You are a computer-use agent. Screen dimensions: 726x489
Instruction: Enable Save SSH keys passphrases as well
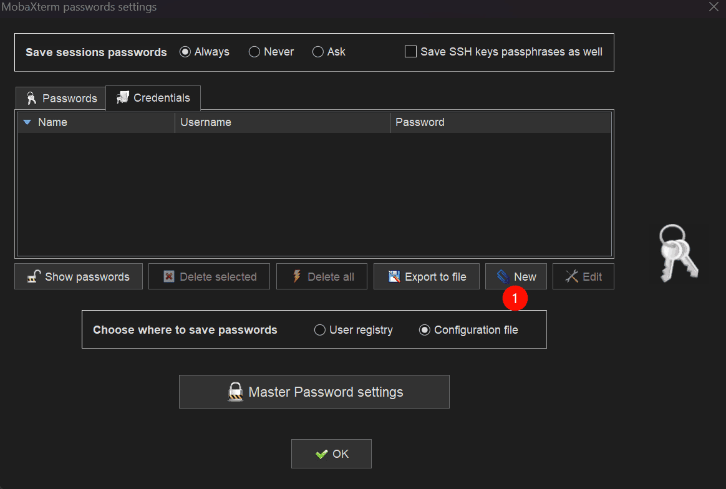[x=410, y=52]
